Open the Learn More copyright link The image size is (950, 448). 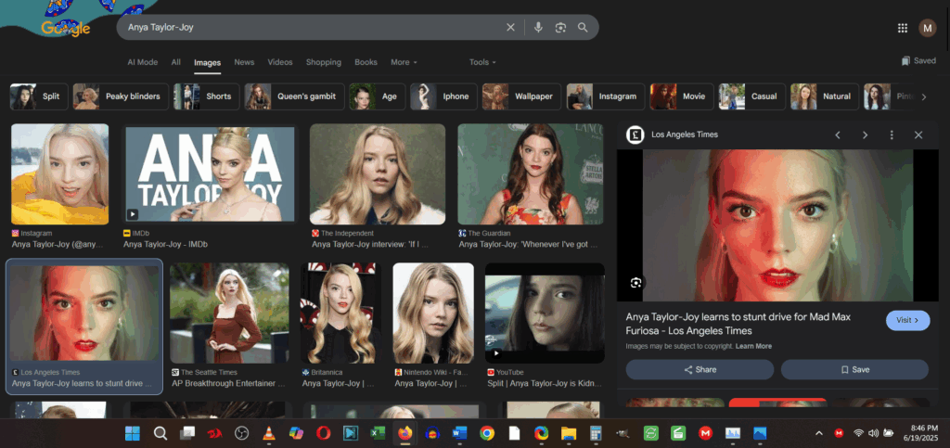pyautogui.click(x=753, y=346)
